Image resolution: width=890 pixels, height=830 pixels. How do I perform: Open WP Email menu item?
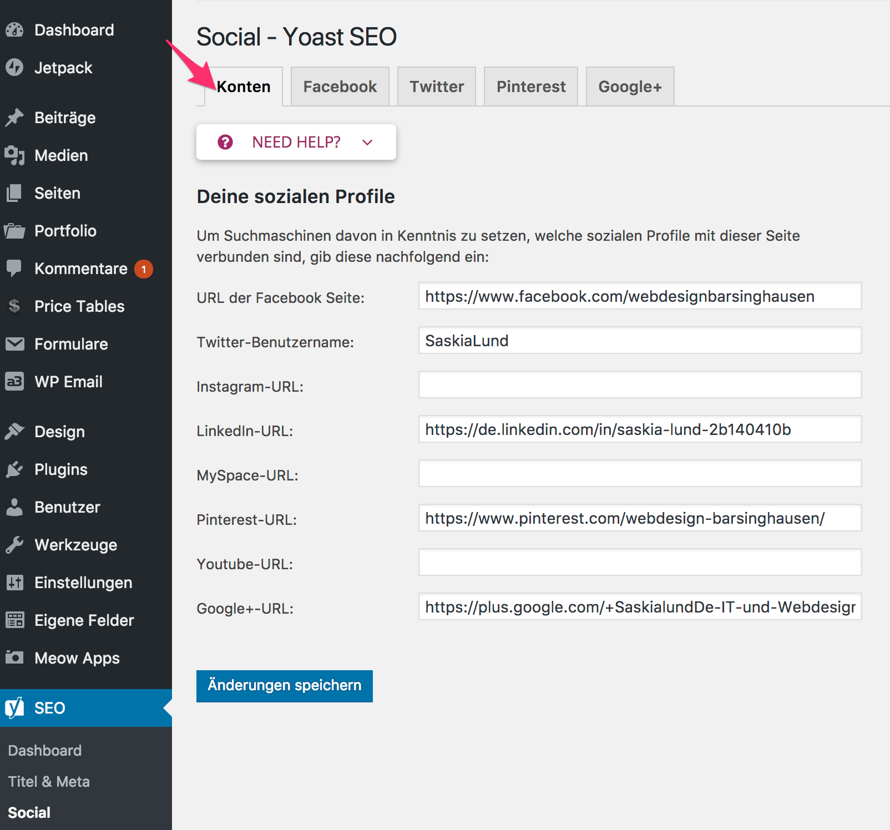(x=86, y=382)
